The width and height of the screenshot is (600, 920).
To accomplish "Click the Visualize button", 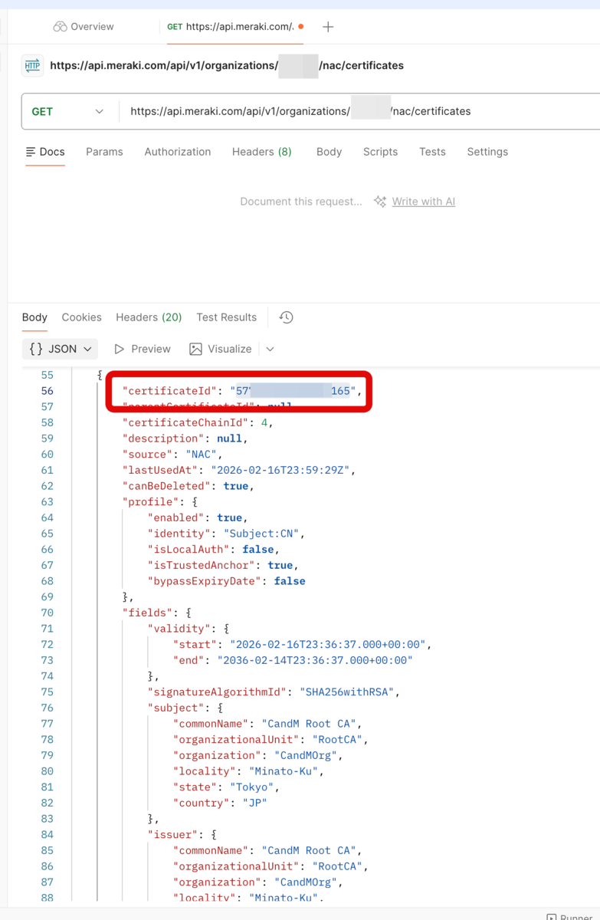I will pyautogui.click(x=221, y=349).
